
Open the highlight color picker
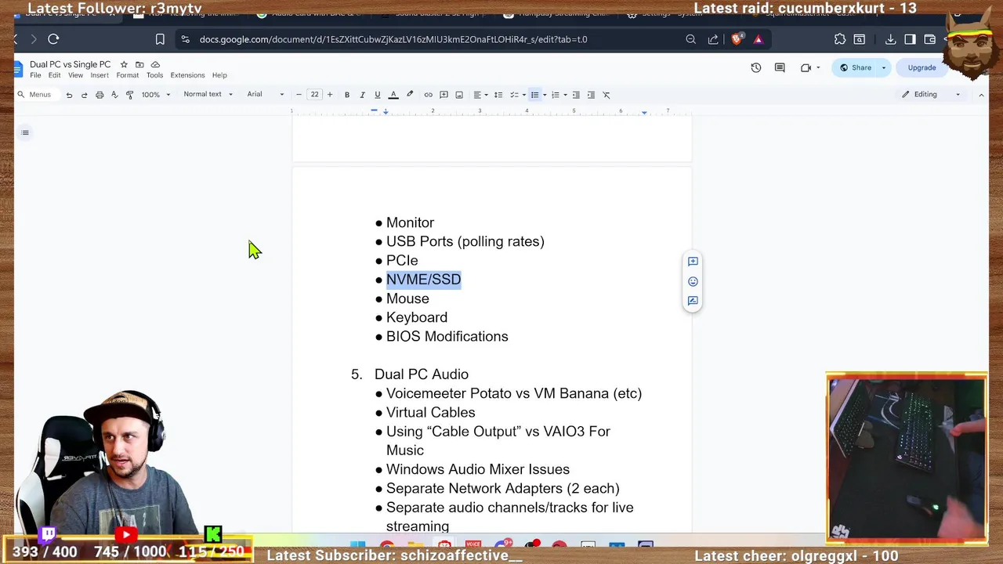click(x=409, y=95)
